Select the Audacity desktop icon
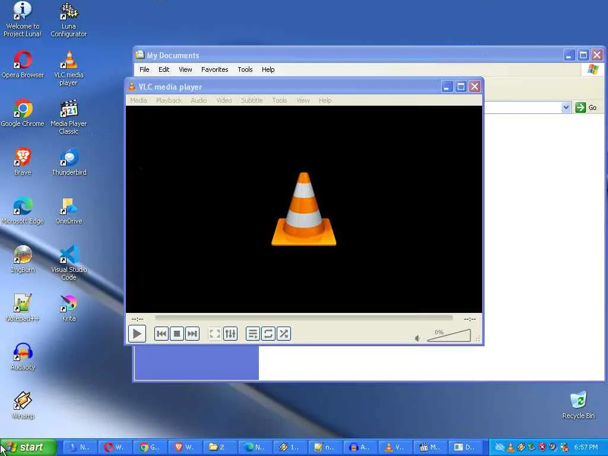608x456 pixels. point(23,357)
